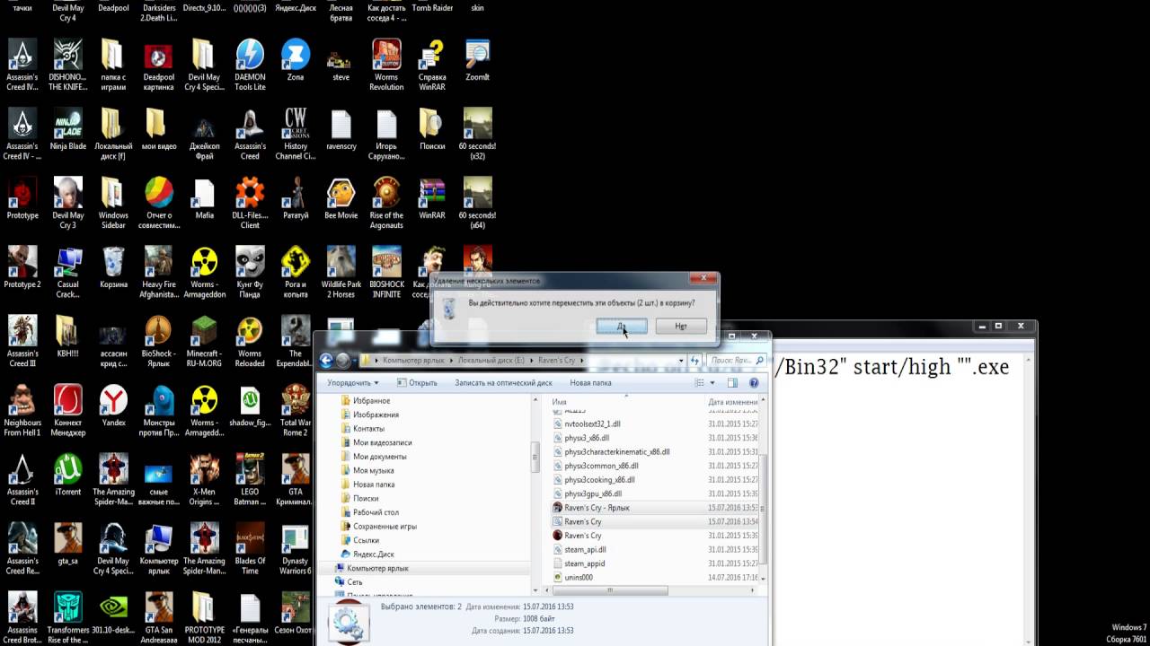Decline deletion with the Нет button

click(681, 327)
